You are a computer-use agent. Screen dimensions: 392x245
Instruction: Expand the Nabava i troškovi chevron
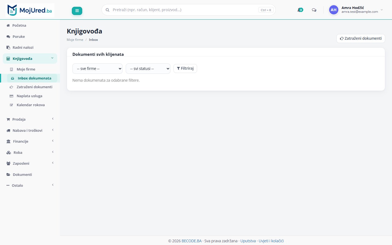(x=53, y=130)
